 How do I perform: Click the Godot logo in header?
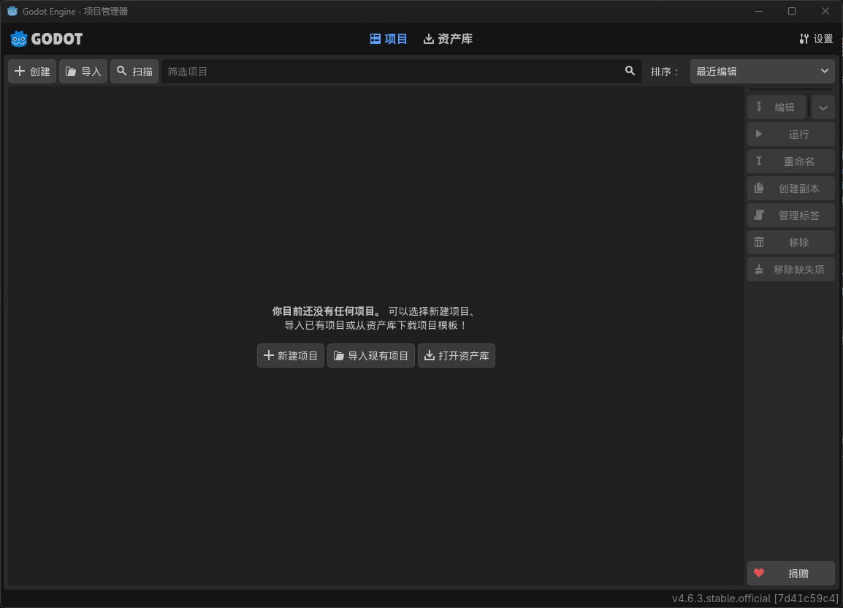[46, 39]
